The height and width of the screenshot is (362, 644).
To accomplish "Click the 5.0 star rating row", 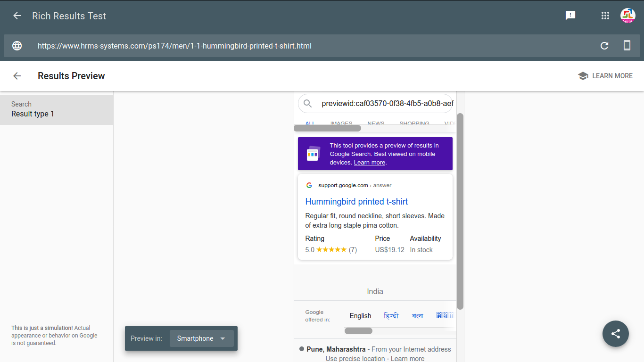I will coord(331,250).
